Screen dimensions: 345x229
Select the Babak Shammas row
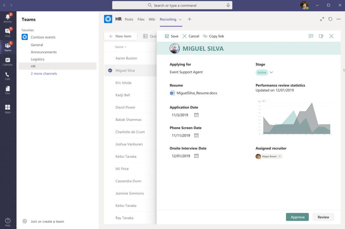(x=130, y=120)
